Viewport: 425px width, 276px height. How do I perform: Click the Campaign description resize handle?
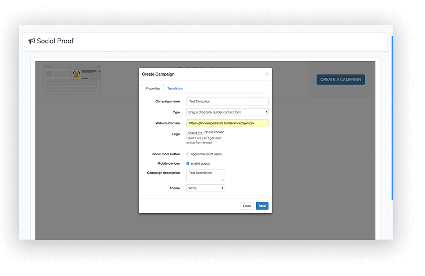coord(223,179)
